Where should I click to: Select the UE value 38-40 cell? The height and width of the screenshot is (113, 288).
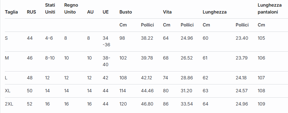(x=106, y=61)
